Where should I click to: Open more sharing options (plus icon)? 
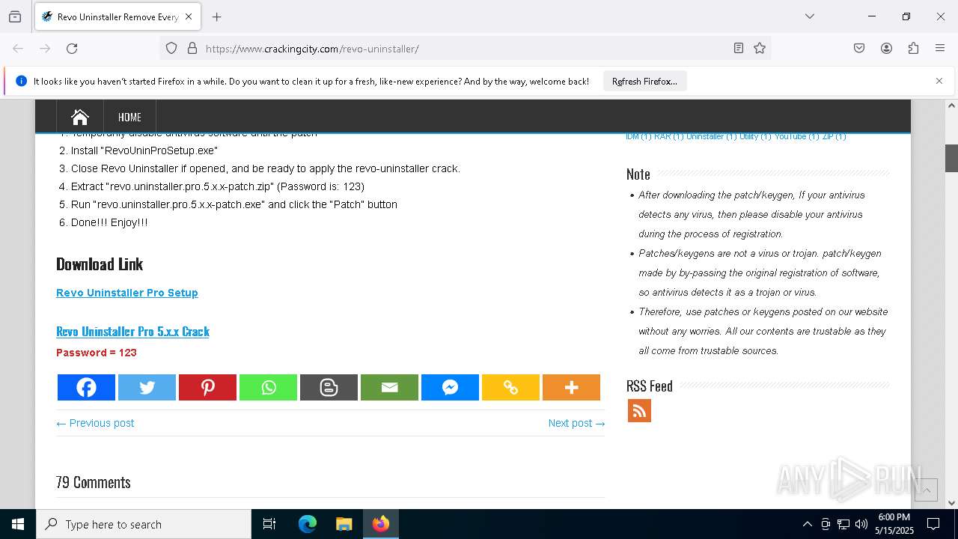click(571, 387)
